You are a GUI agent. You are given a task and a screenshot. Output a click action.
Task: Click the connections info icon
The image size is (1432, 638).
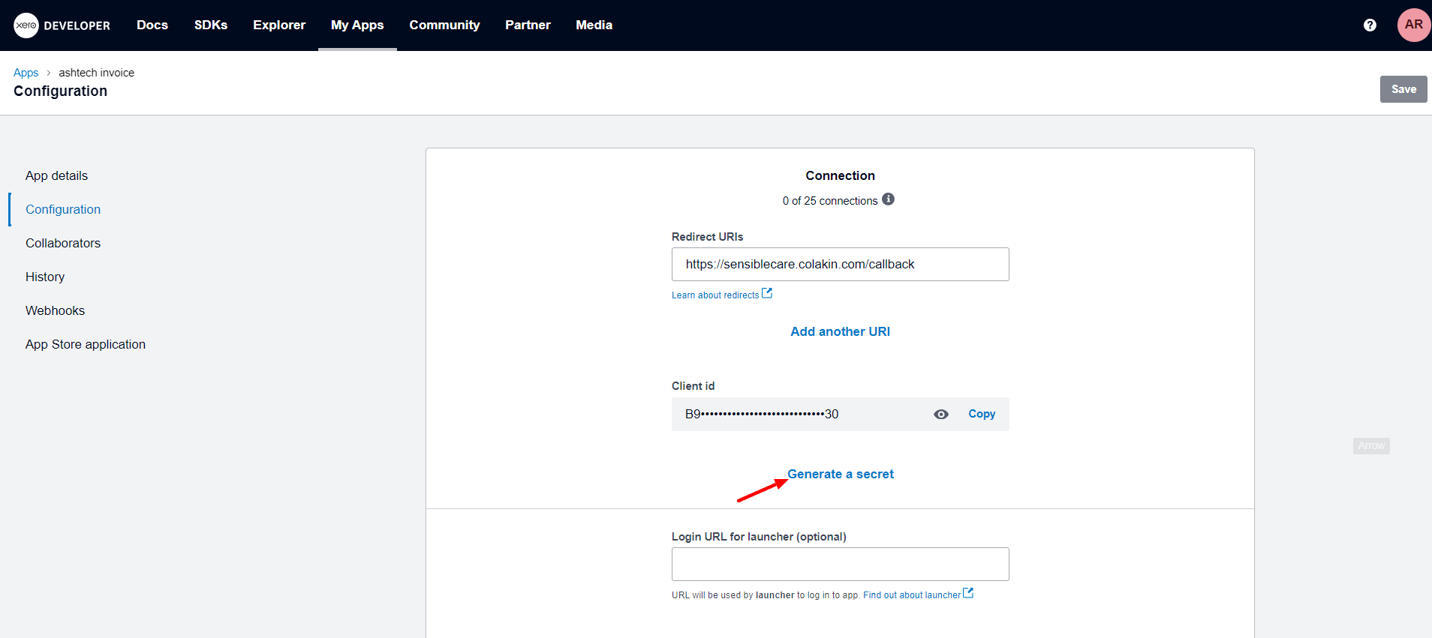(888, 199)
